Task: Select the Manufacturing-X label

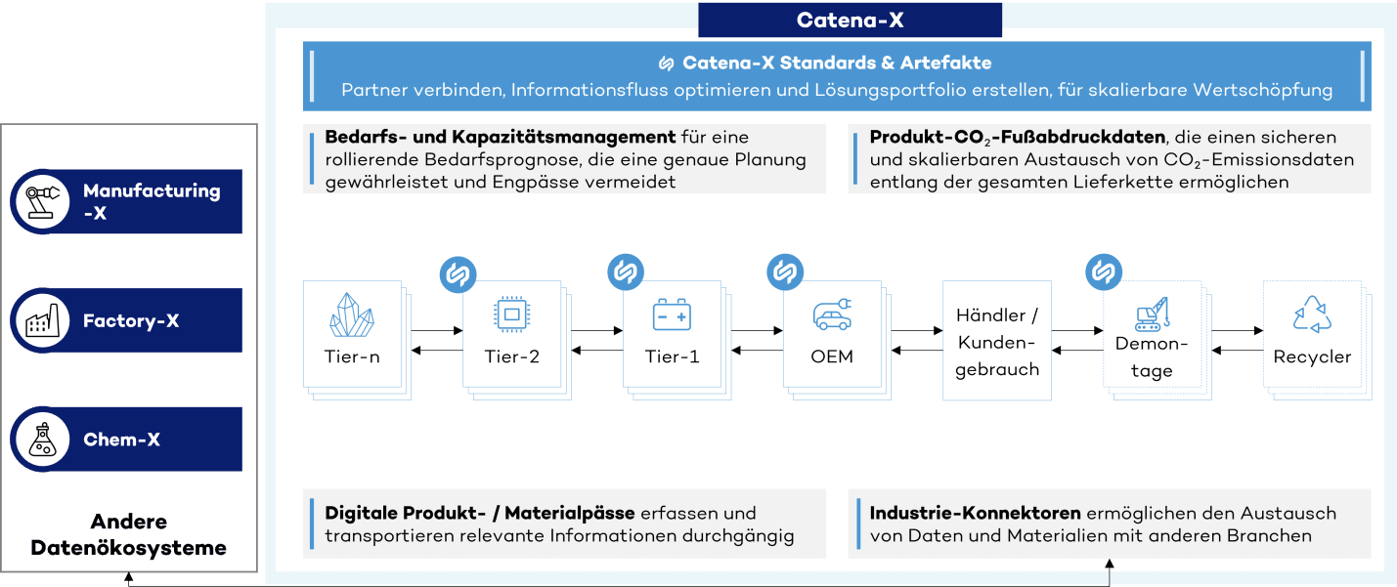Action: click(152, 202)
